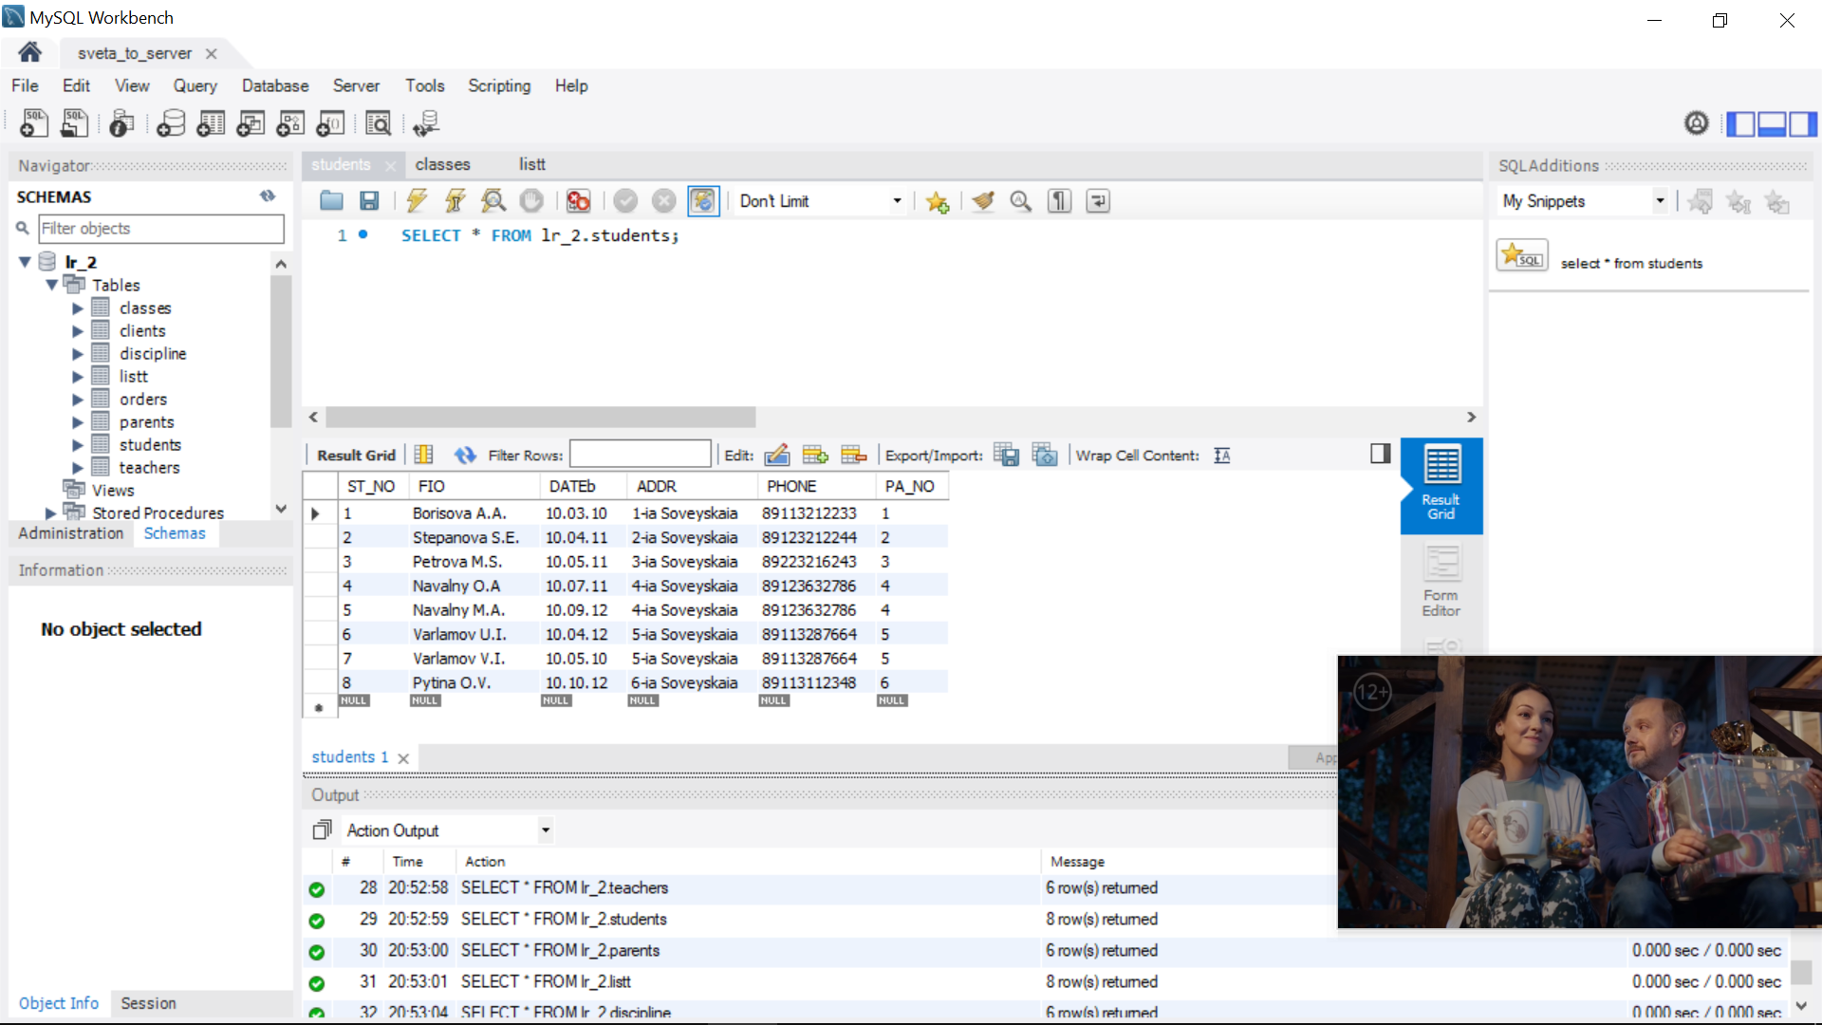
Task: Click the Filter Rows input field
Action: 640,455
